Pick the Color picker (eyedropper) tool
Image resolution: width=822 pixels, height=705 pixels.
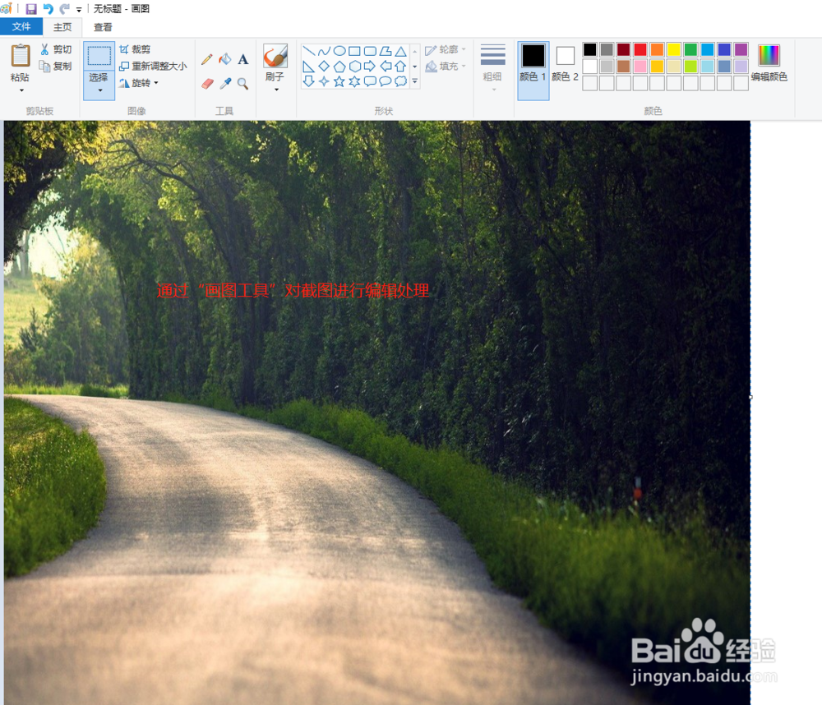pyautogui.click(x=224, y=82)
